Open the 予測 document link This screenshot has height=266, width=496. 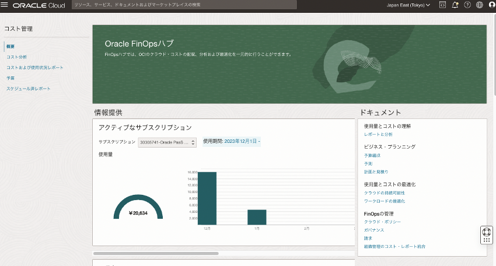tap(368, 164)
